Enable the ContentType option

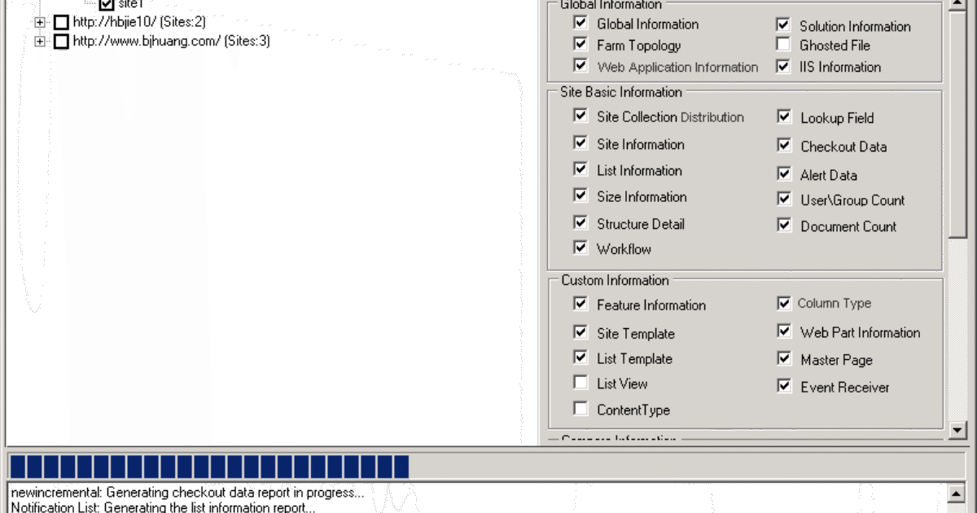581,408
